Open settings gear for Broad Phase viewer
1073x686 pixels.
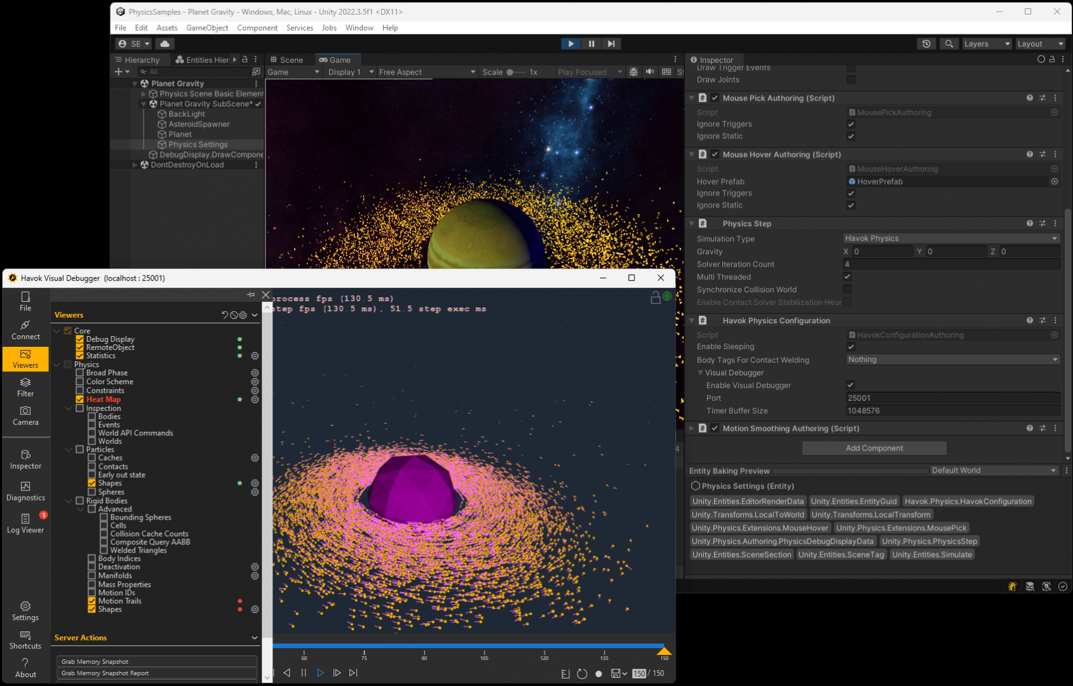click(x=255, y=373)
